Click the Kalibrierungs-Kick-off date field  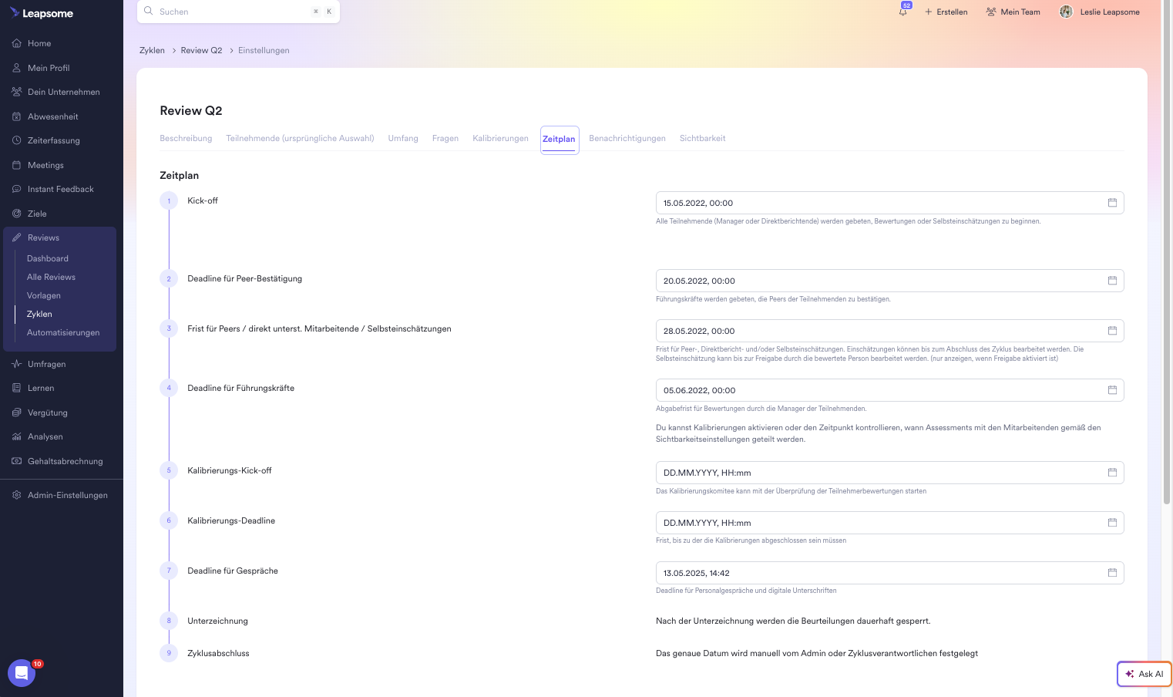tap(879, 473)
